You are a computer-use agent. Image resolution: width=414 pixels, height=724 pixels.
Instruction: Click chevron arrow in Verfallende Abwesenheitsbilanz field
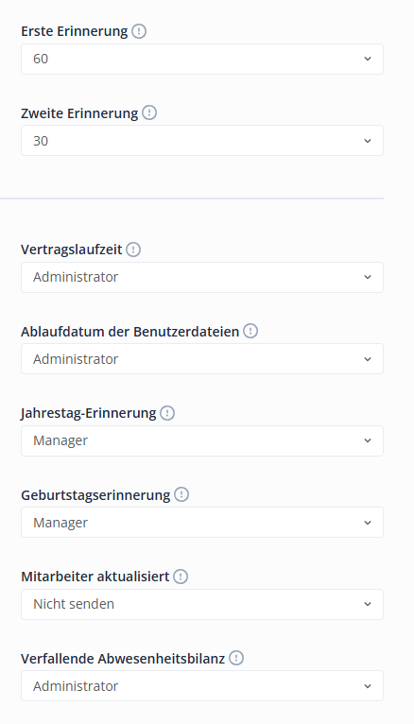click(x=368, y=685)
